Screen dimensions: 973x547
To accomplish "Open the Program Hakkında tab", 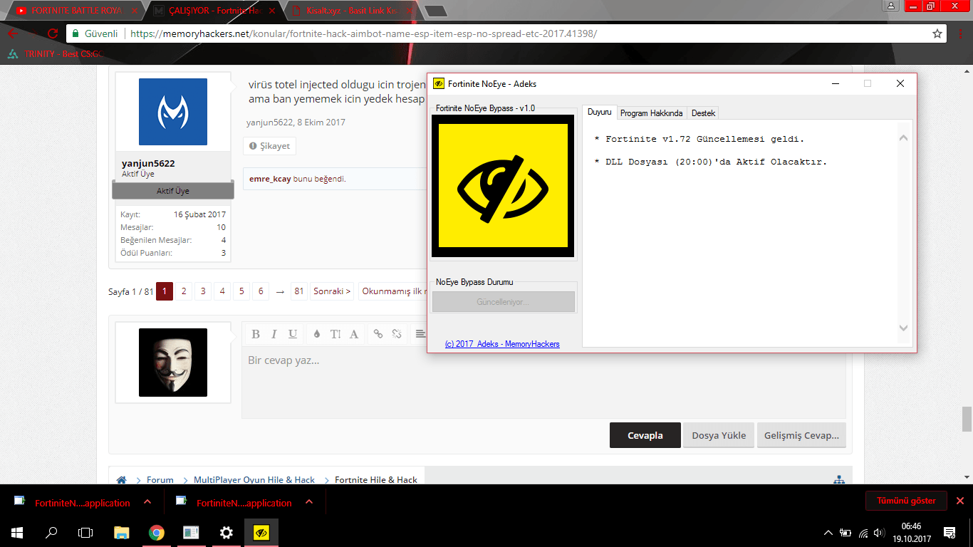I will click(x=651, y=113).
